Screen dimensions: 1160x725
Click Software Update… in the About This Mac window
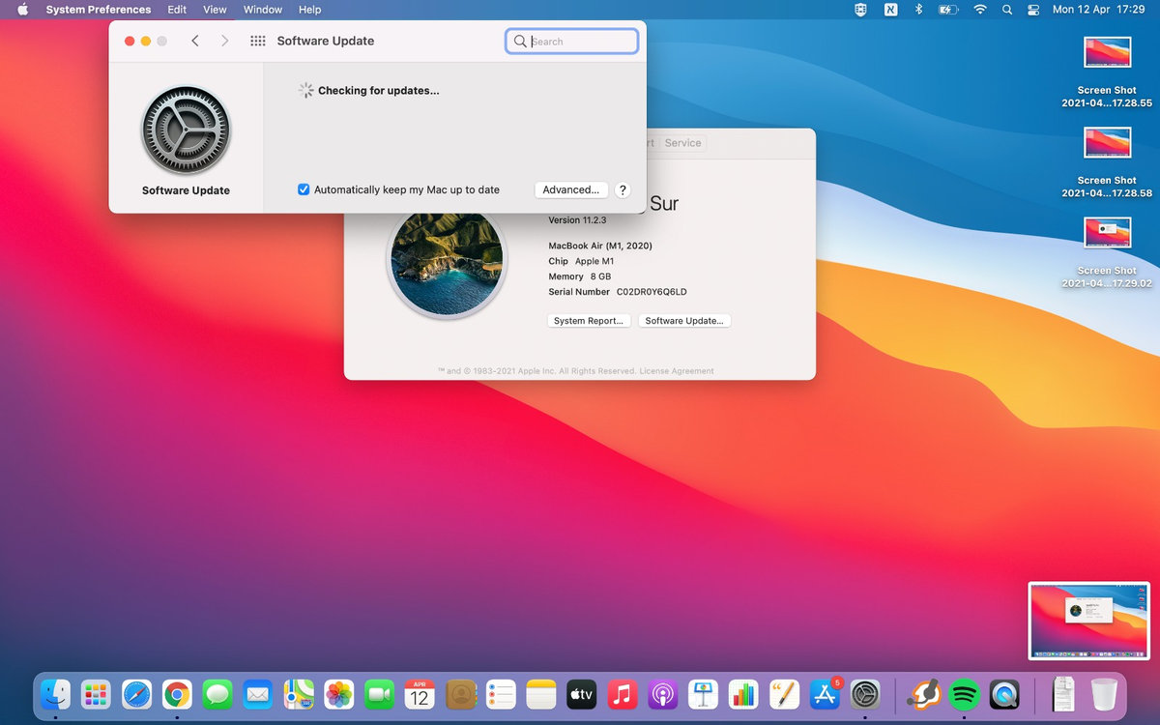[684, 321]
